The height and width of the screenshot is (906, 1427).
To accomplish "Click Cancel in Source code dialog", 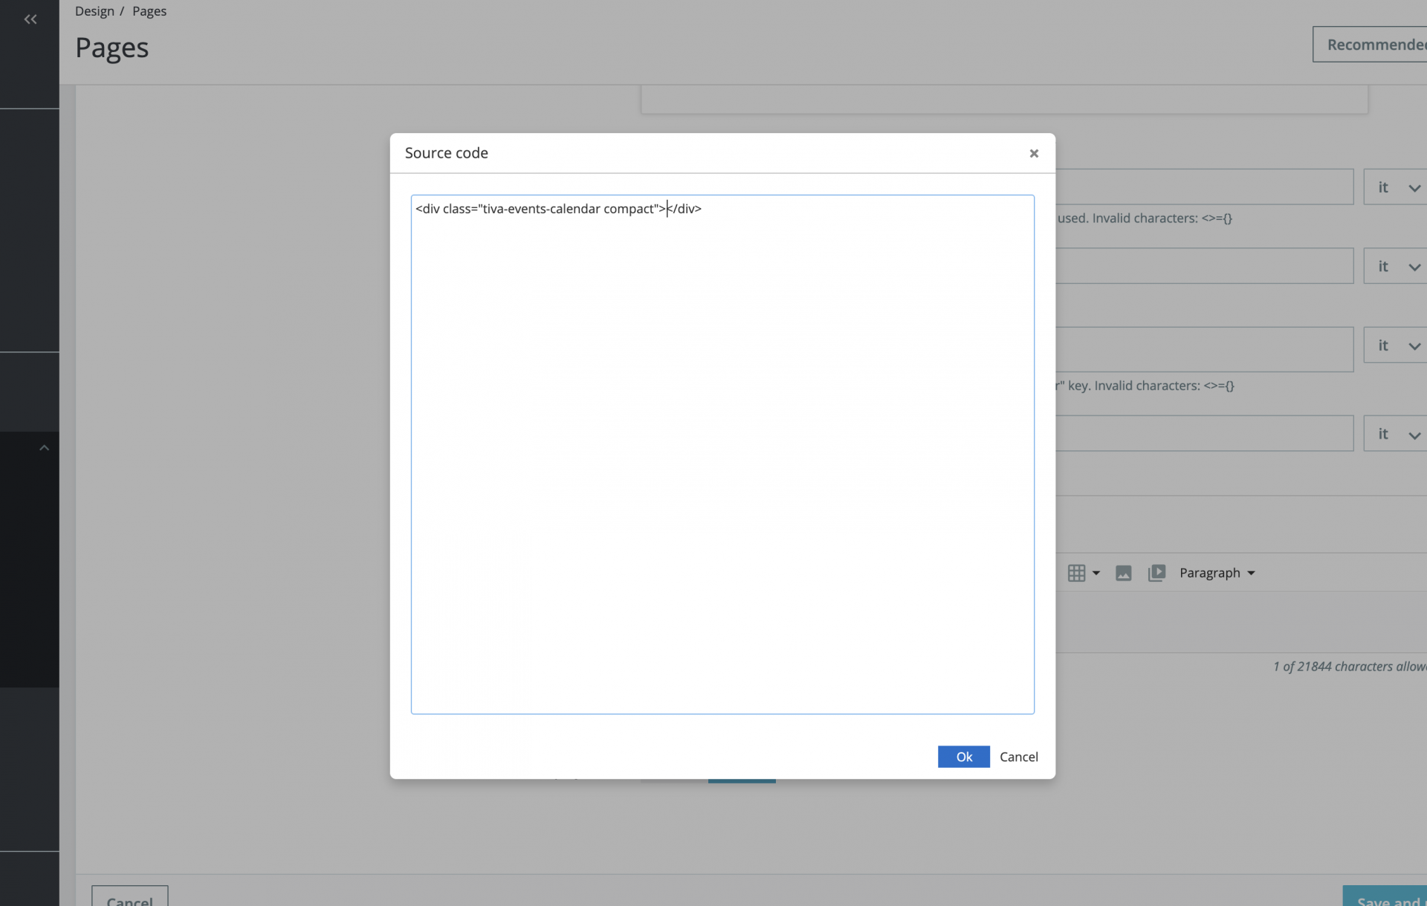I will (x=1018, y=757).
